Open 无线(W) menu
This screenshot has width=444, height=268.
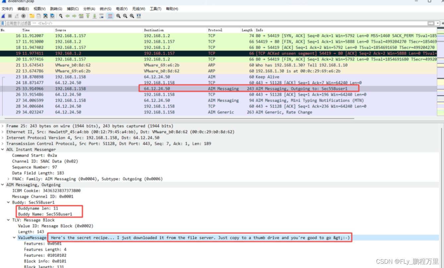[139, 9]
